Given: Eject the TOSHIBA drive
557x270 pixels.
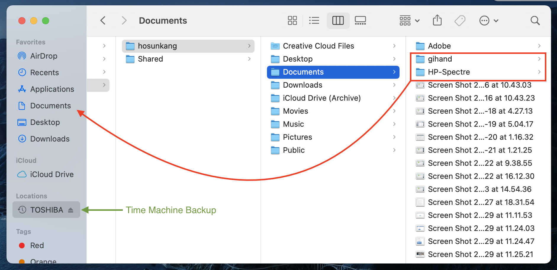Looking at the screenshot, I should pos(70,210).
